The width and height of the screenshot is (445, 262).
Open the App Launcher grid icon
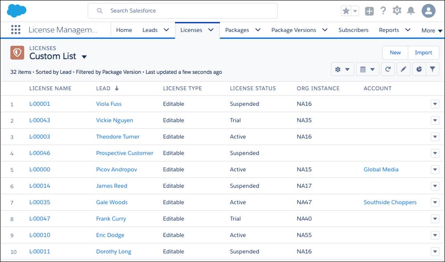(x=16, y=30)
